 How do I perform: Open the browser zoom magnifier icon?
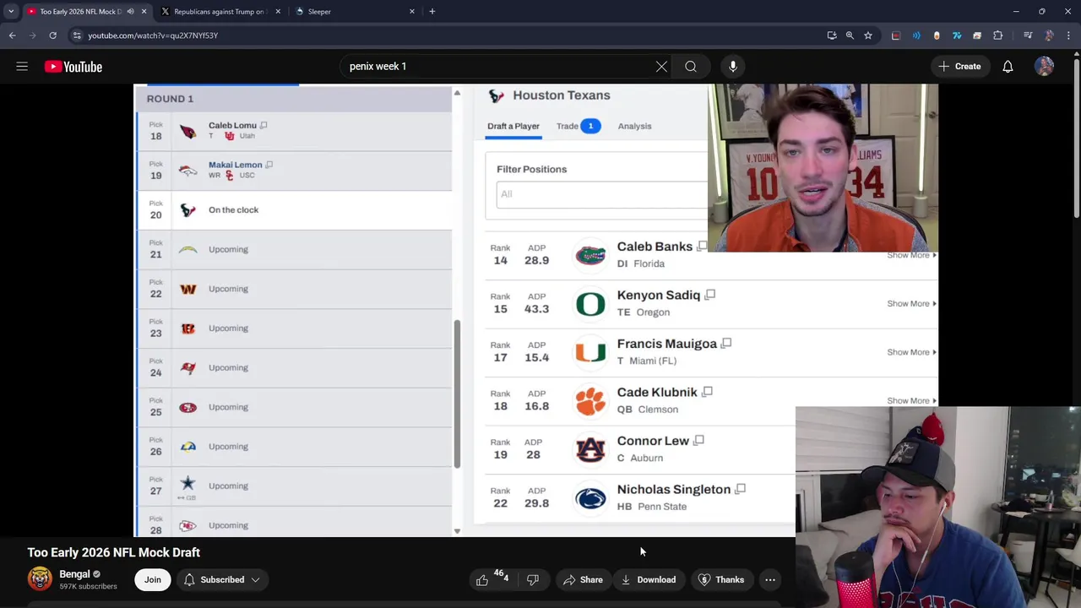point(850,35)
